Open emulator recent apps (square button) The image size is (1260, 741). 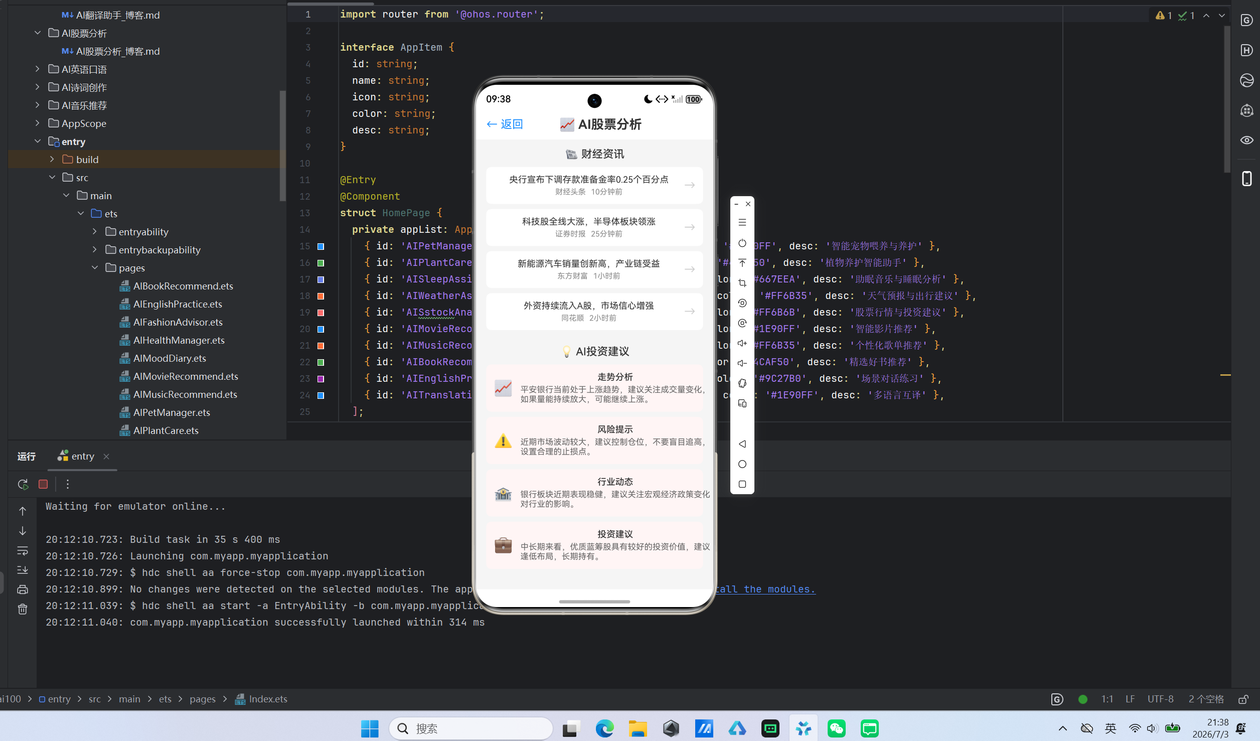tap(742, 484)
